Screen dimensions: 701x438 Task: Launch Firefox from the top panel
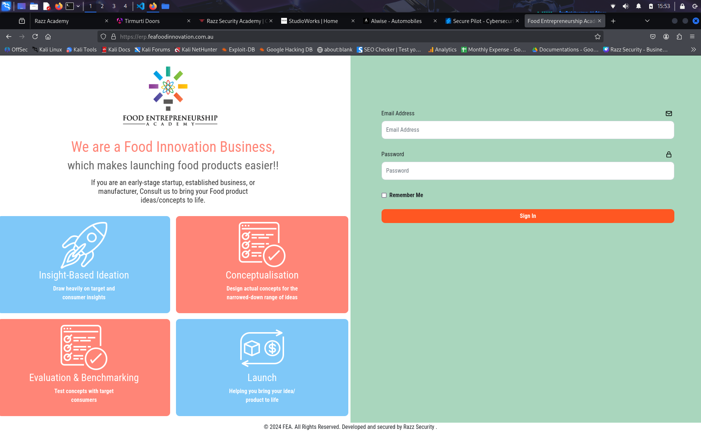58,6
